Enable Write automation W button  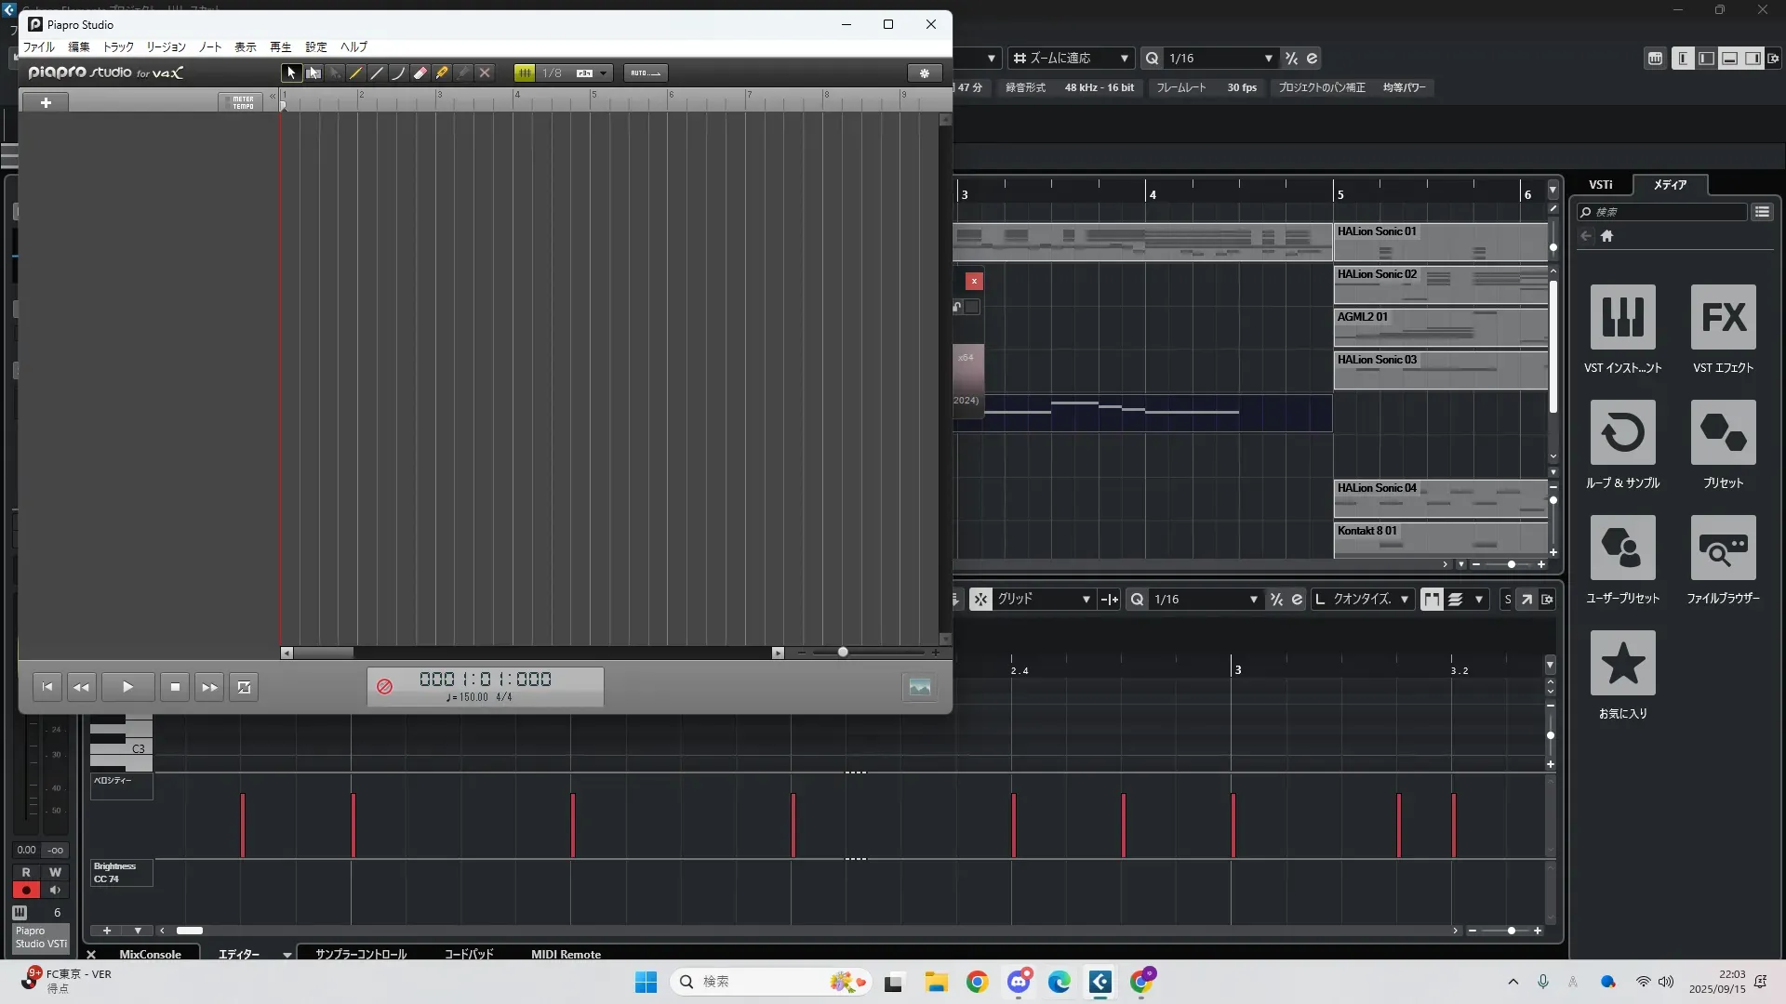pos(55,872)
